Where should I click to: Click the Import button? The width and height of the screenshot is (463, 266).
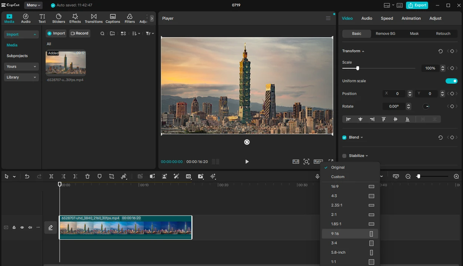click(x=56, y=34)
